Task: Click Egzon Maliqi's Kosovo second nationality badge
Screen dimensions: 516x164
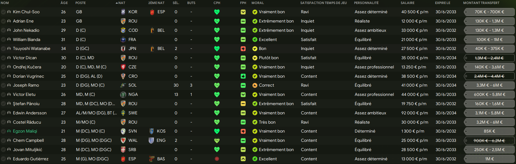Action: (x=151, y=131)
